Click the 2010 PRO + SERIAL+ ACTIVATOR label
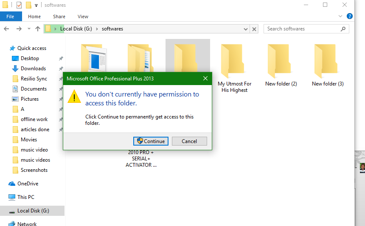This screenshot has width=365, height=226. [141, 159]
